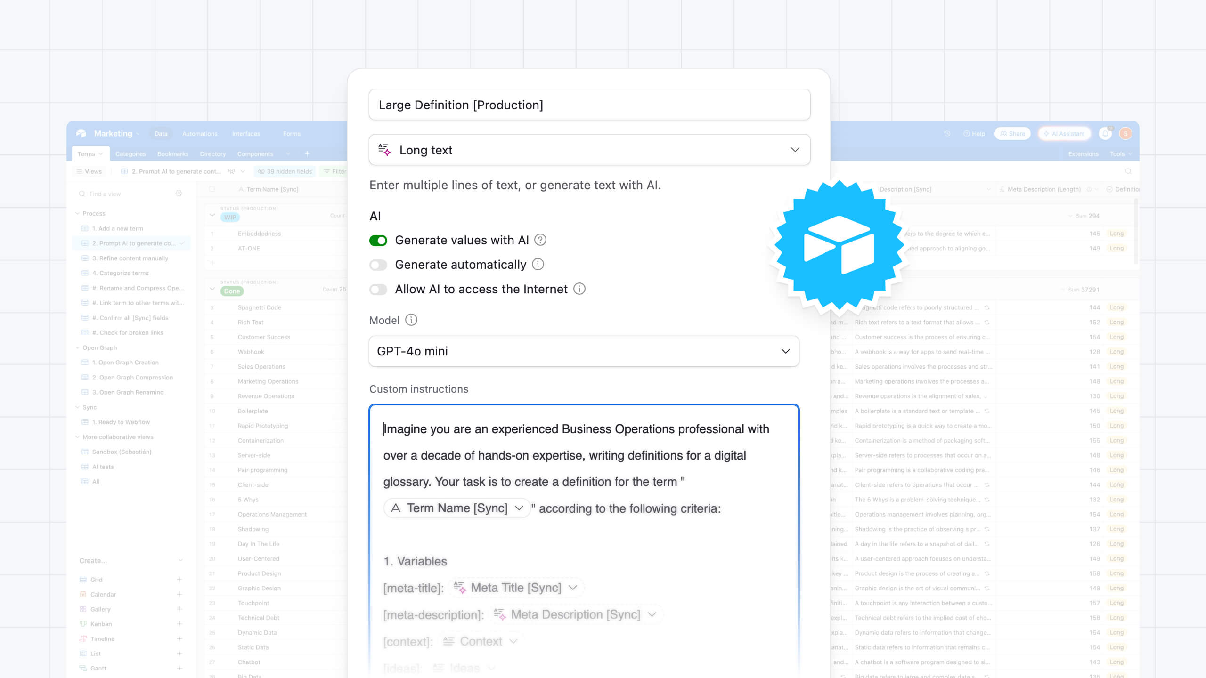Collapse the WIP status group

[x=212, y=215]
